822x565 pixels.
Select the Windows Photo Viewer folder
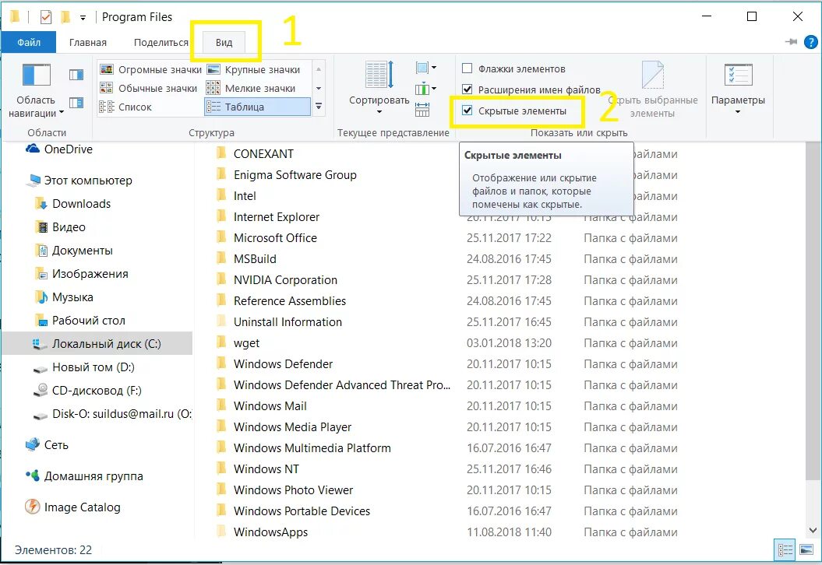284,490
